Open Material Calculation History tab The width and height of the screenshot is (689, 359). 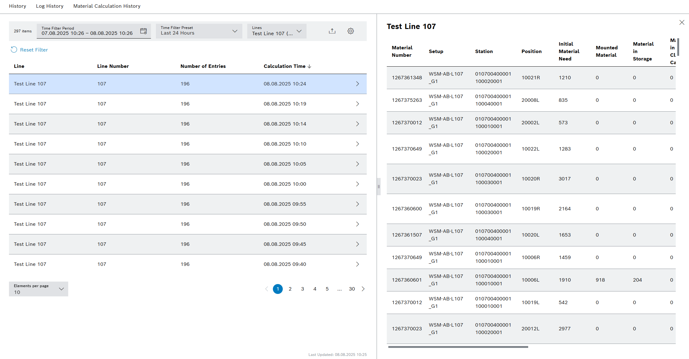coord(107,6)
